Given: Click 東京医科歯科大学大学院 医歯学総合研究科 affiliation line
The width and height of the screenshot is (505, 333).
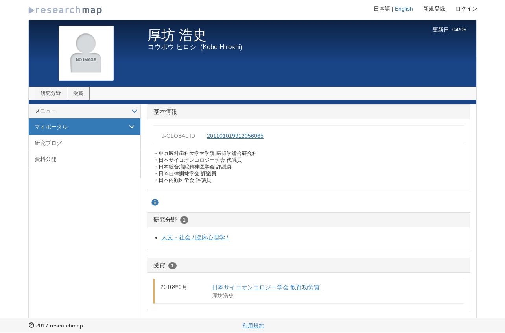Looking at the screenshot, I should pos(205,154).
